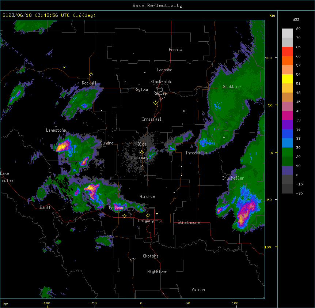
Task: Click the white plus marker near ThreeHills storm
Action: pos(224,137)
